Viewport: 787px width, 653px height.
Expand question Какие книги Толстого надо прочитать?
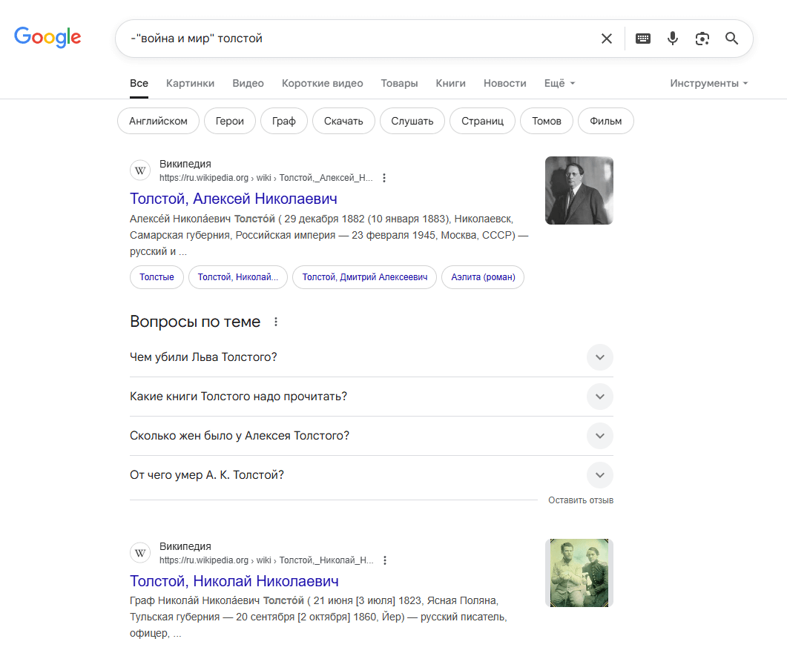pyautogui.click(x=372, y=397)
